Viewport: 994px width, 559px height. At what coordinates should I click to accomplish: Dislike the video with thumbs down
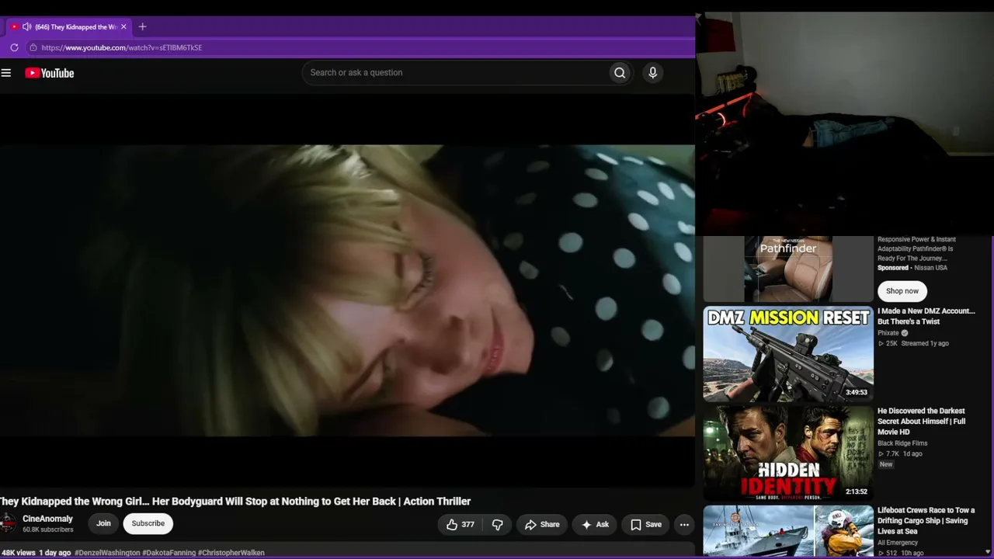click(498, 525)
